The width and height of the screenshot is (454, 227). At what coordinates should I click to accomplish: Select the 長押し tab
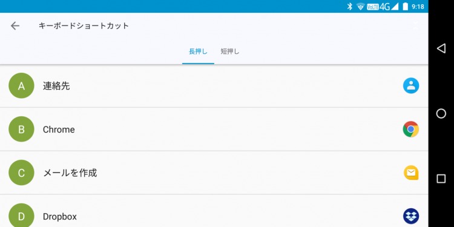click(x=198, y=51)
